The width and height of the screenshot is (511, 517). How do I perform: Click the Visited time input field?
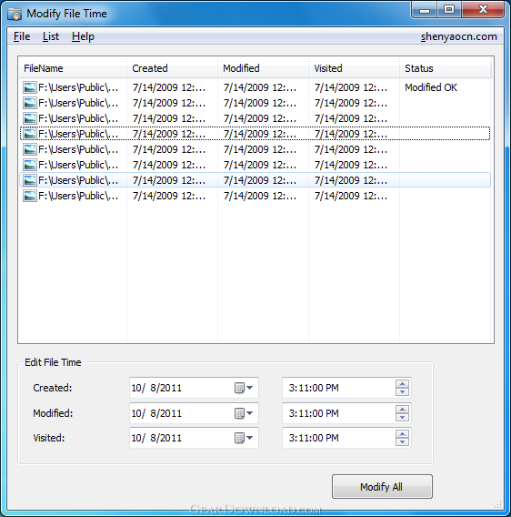338,438
